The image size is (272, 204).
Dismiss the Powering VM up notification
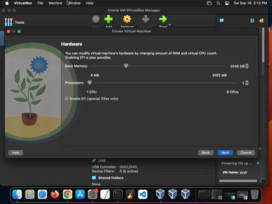258,163
